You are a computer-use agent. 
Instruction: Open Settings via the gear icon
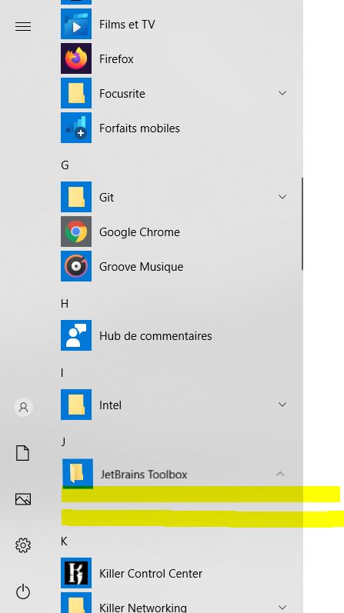pos(22,545)
